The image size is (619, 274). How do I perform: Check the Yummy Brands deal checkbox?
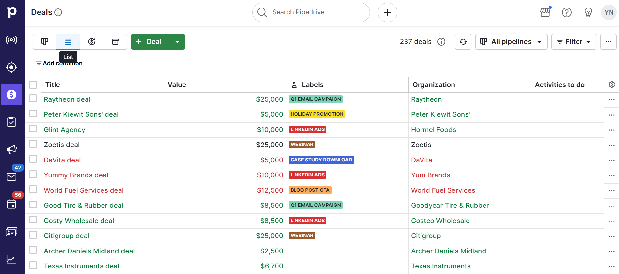tap(33, 174)
